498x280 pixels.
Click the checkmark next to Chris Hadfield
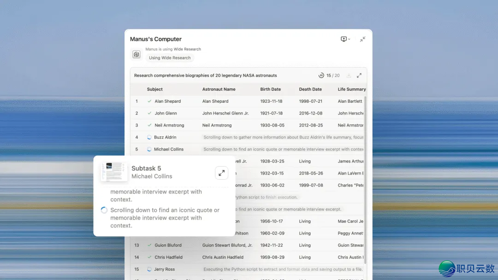click(x=149, y=257)
